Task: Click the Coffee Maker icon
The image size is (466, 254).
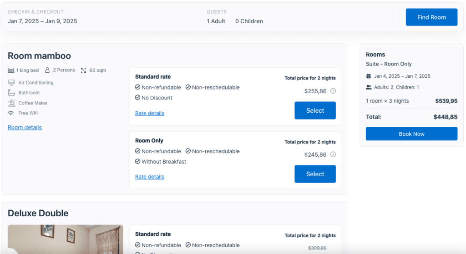Action: point(11,103)
